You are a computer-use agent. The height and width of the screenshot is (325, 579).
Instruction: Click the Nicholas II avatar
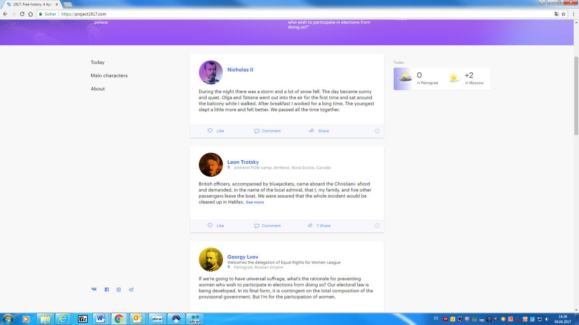pos(211,72)
